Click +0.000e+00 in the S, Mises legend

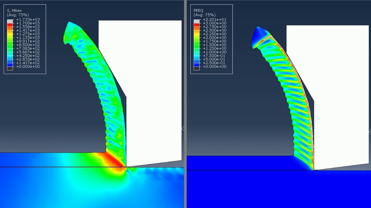[x=28, y=66]
